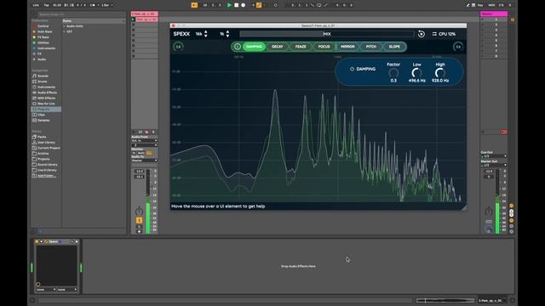Screen dimensions: 545x306
Task: Toggle the MIDI map mode button
Action: coord(491,5)
